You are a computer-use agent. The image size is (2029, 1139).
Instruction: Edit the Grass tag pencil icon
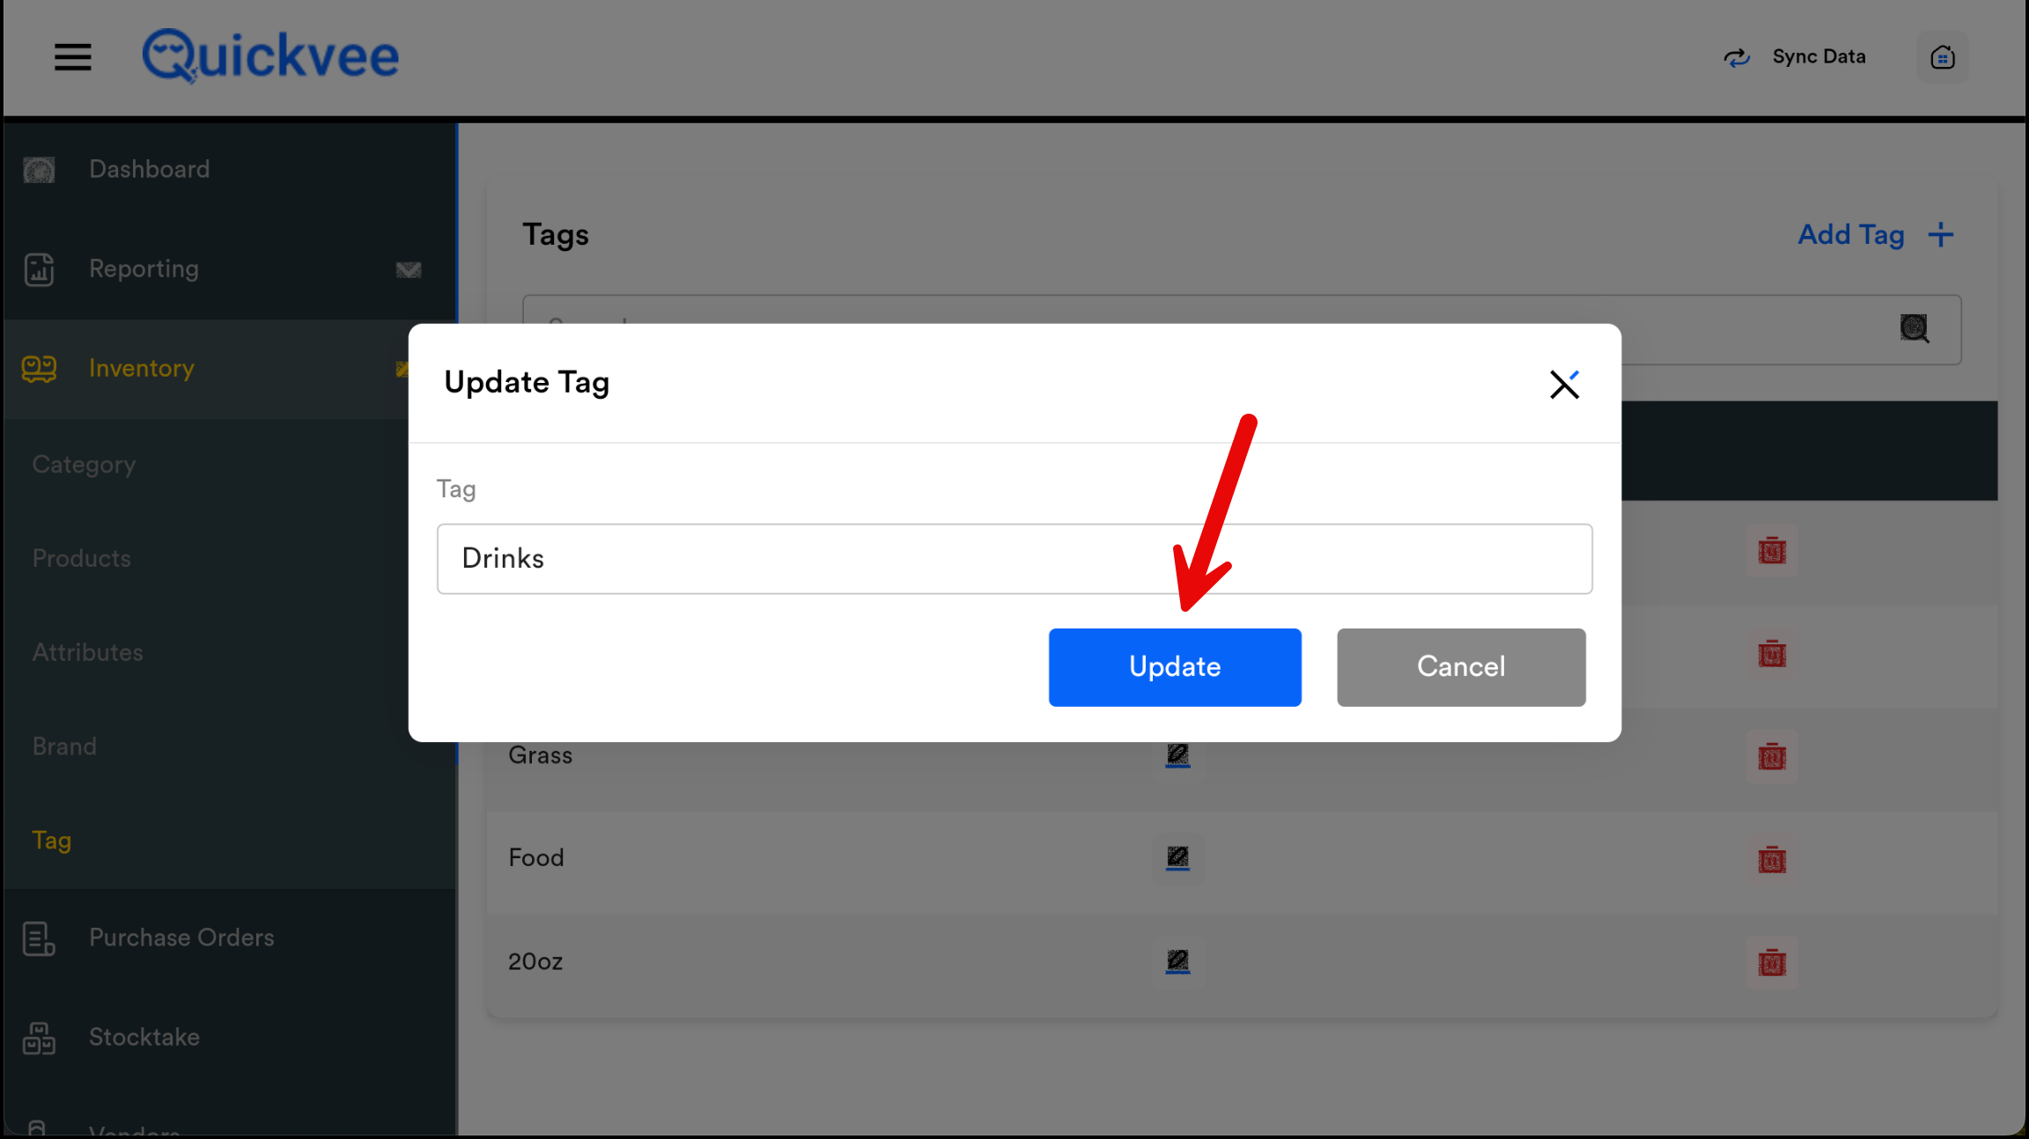1177,755
